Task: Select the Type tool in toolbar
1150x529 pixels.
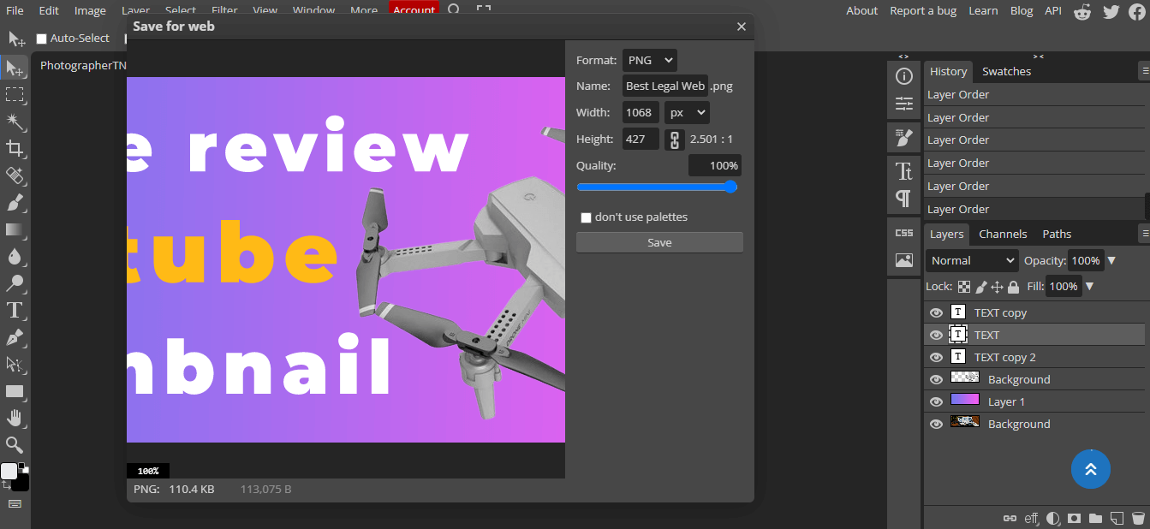Action: tap(15, 310)
